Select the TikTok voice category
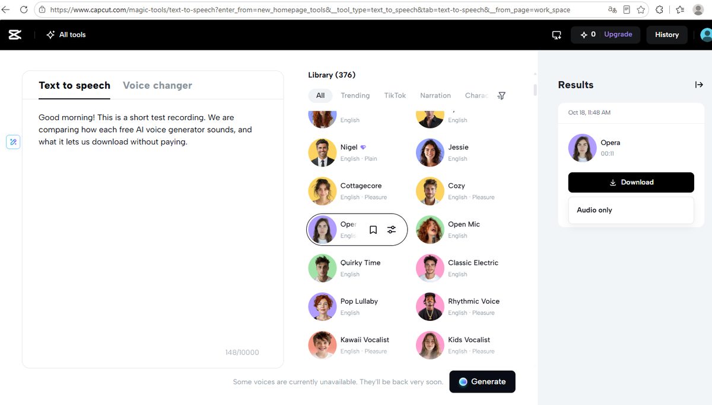The width and height of the screenshot is (712, 405). click(395, 95)
